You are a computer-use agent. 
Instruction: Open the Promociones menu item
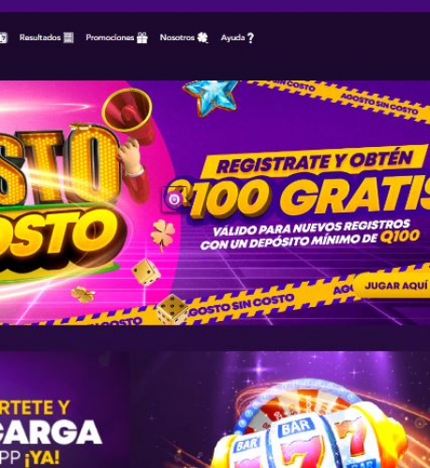tap(110, 37)
